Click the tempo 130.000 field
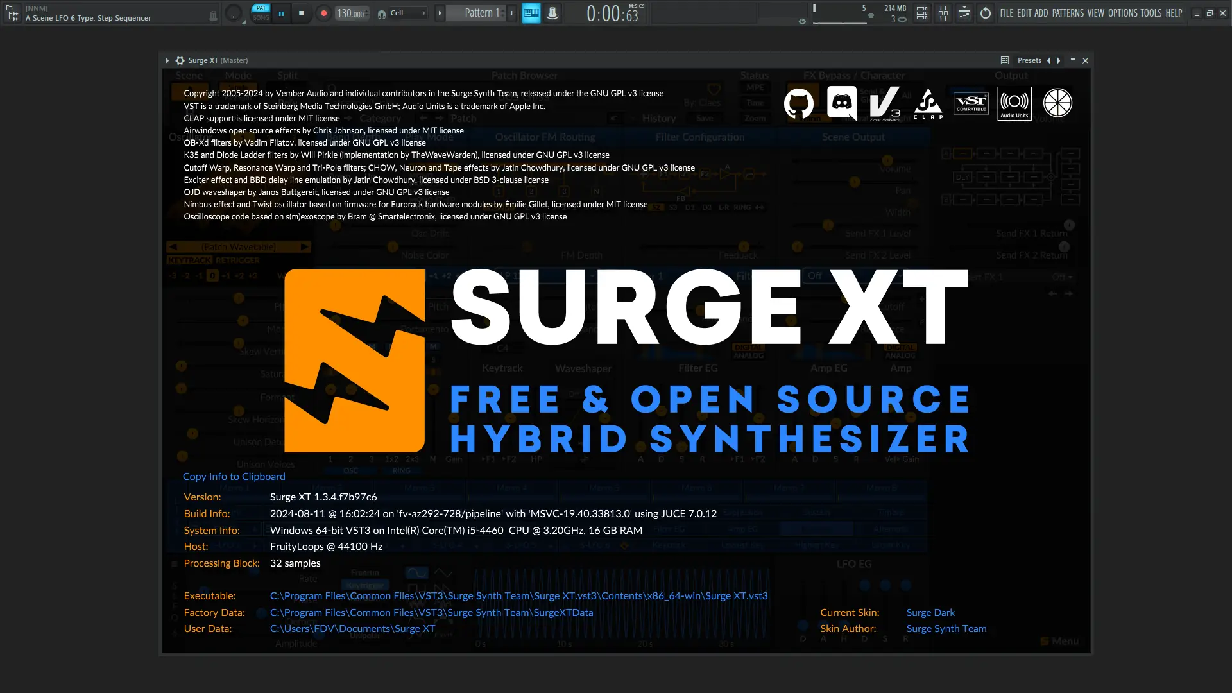The height and width of the screenshot is (693, 1232). 350,13
